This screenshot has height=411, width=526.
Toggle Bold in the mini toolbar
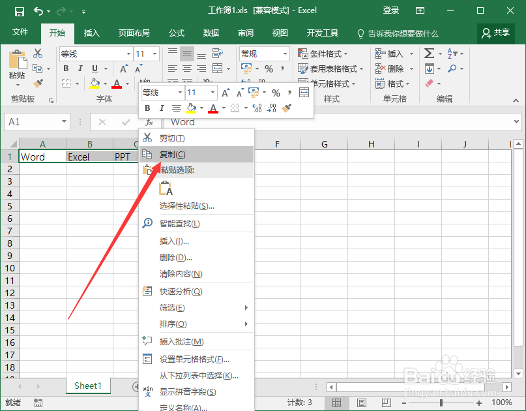[x=147, y=108]
